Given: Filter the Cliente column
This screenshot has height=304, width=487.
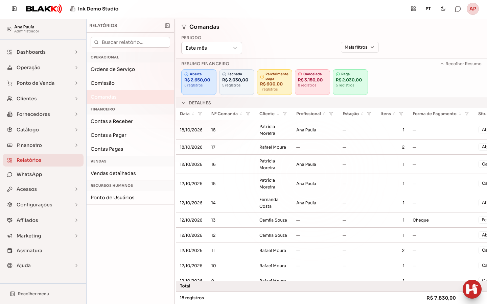Looking at the screenshot, I should coord(285,114).
